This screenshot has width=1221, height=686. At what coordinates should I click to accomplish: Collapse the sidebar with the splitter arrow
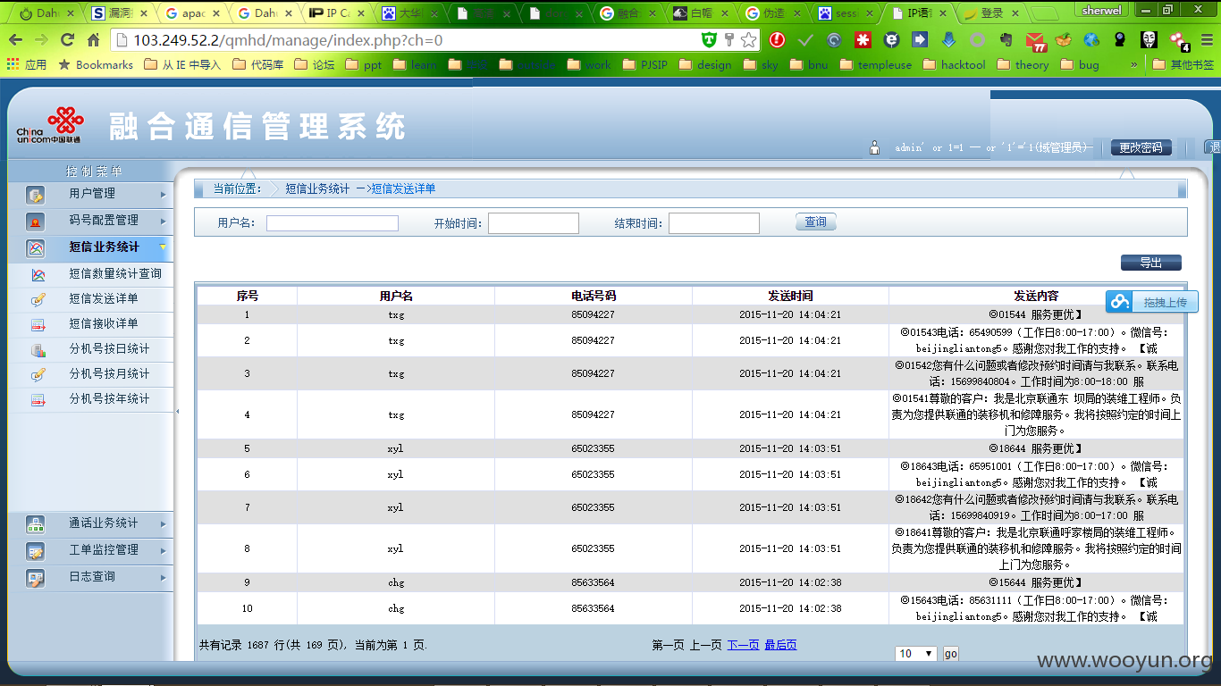(x=177, y=412)
